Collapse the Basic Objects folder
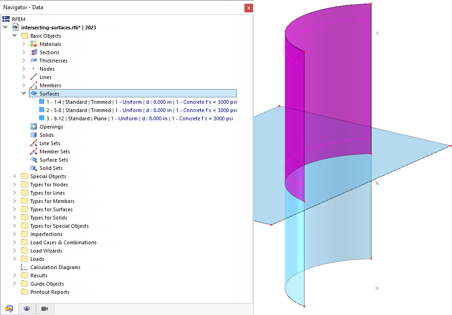The height and width of the screenshot is (315, 452). click(x=14, y=35)
